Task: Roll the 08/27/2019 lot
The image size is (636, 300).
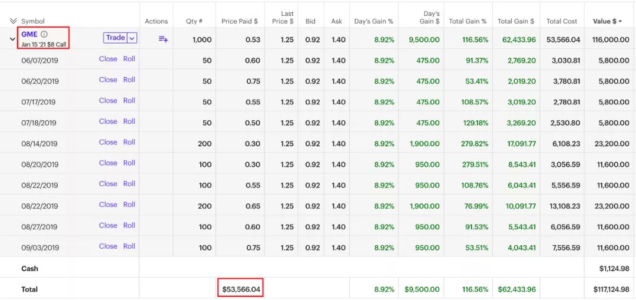Action: [x=129, y=226]
